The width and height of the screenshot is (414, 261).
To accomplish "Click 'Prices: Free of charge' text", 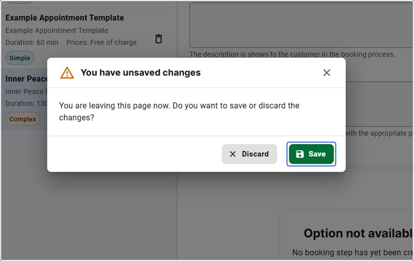I will click(101, 42).
